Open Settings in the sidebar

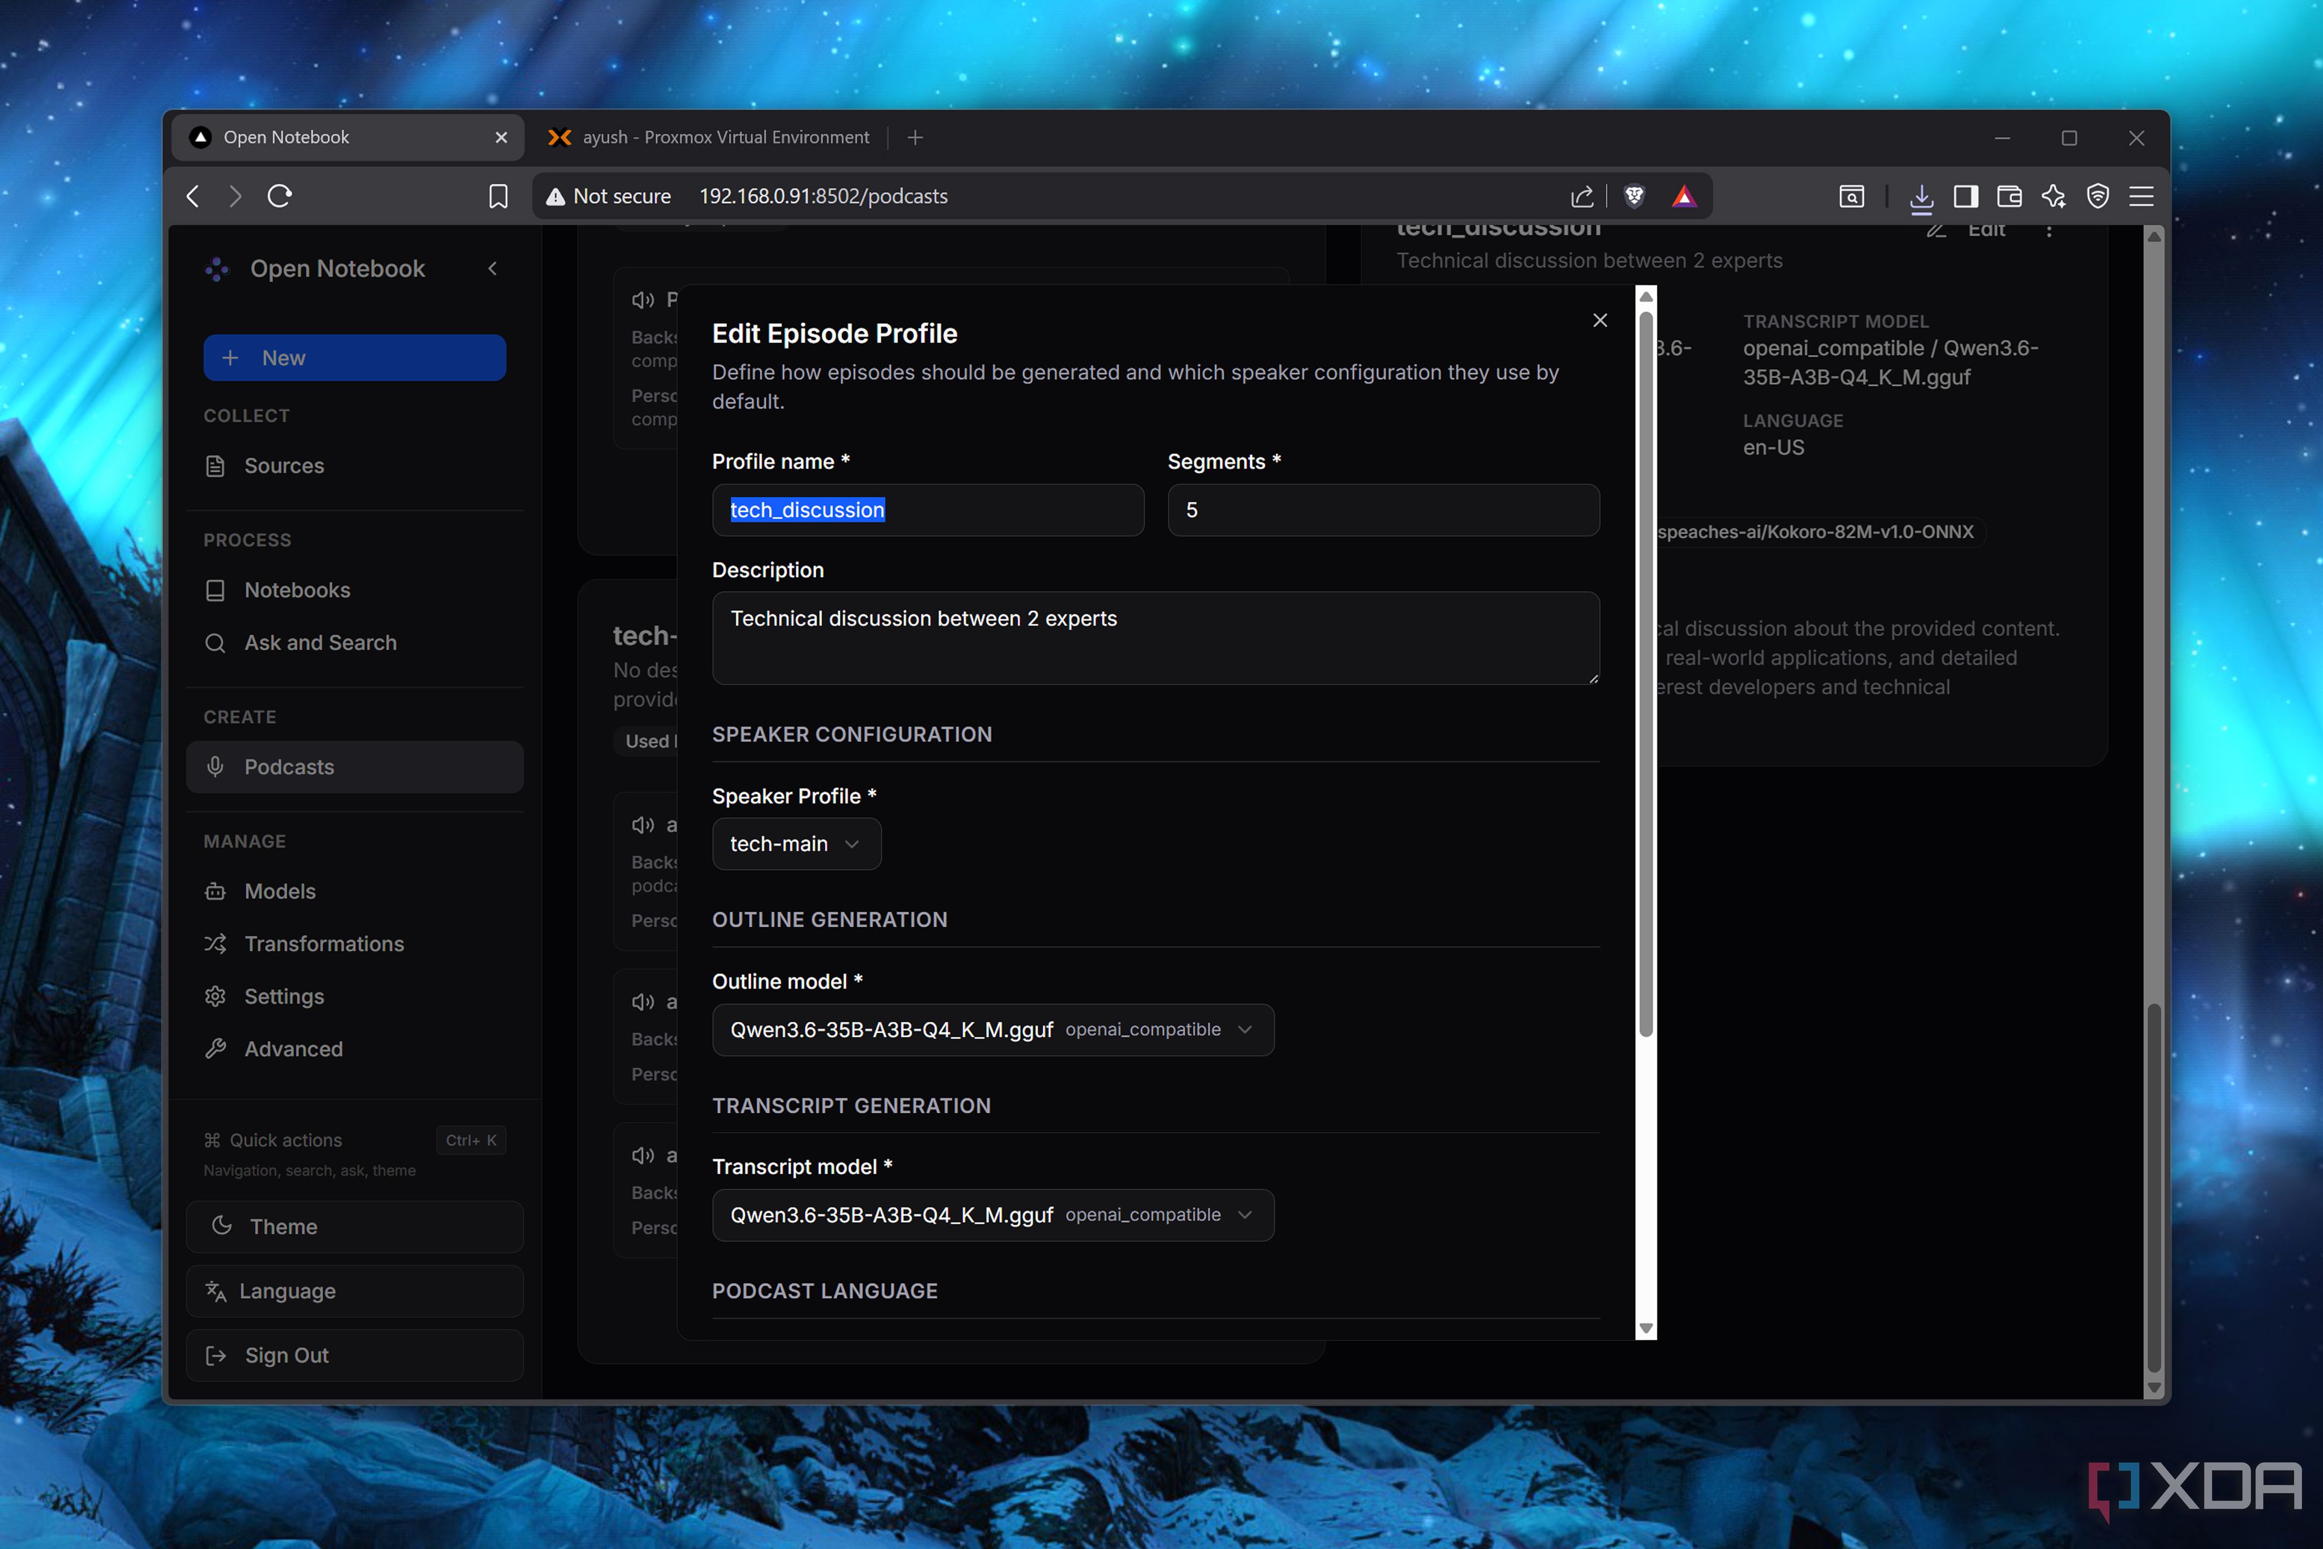click(354, 996)
